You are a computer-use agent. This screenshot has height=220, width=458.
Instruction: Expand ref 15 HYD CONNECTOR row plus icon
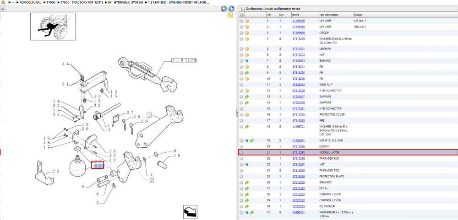[241, 108]
